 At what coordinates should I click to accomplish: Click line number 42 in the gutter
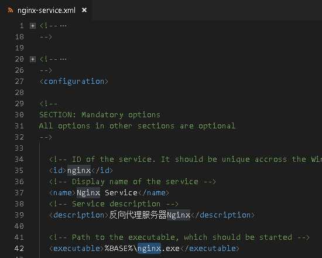[19, 249]
